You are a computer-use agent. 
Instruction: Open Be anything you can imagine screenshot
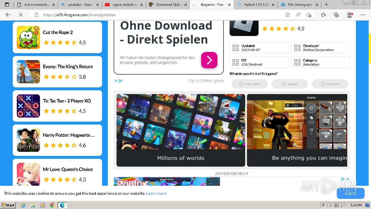pos(297,130)
